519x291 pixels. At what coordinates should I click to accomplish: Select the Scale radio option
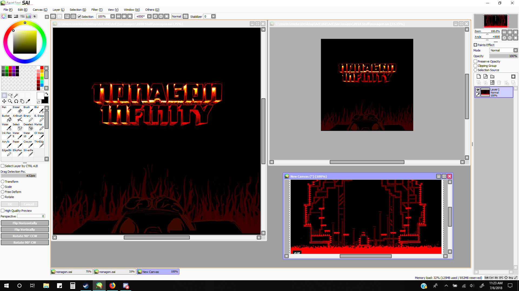[x=3, y=187]
